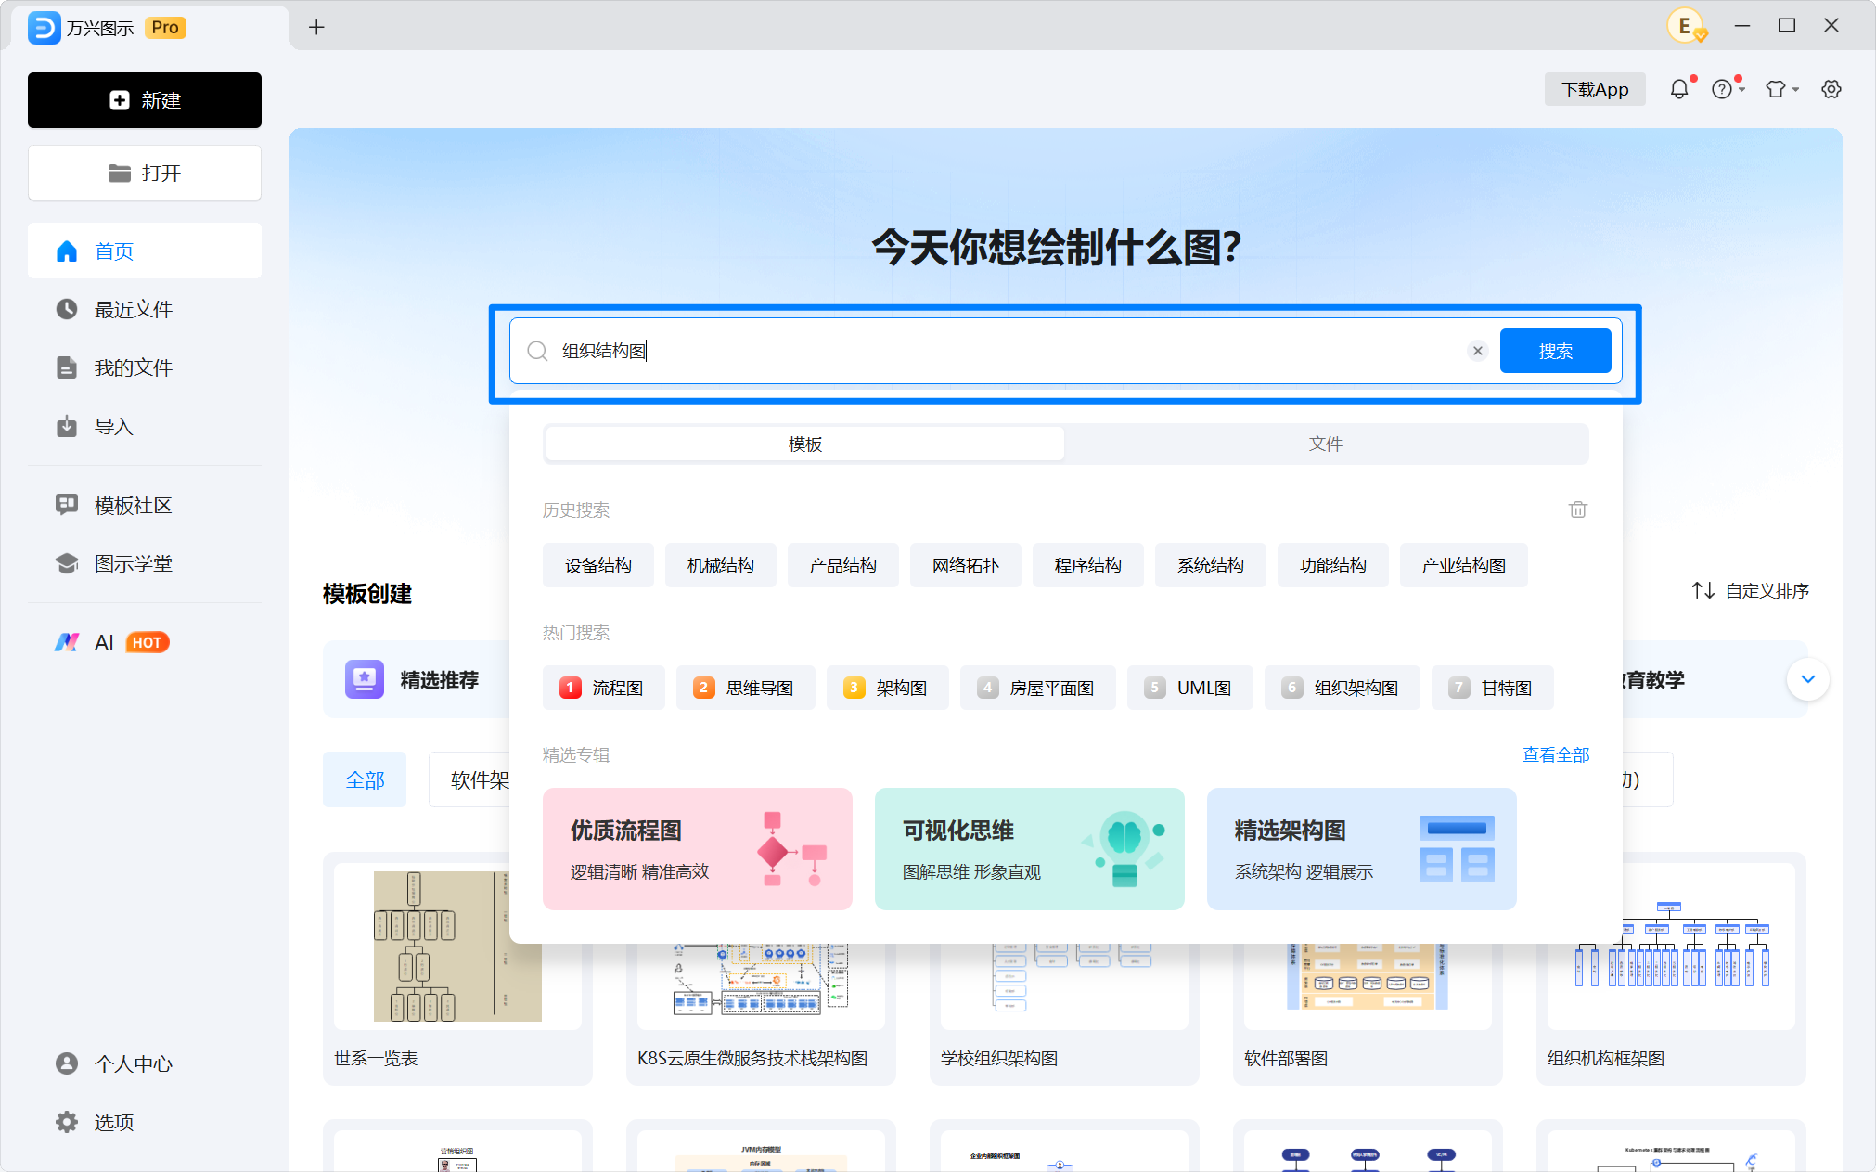Open 图示学堂 in sidebar
Screen dimensions: 1876x1172
coord(145,563)
